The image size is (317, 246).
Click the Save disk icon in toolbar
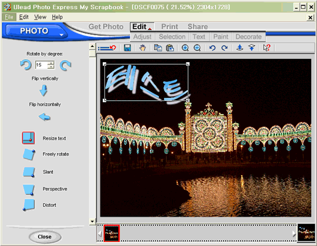[128, 48]
